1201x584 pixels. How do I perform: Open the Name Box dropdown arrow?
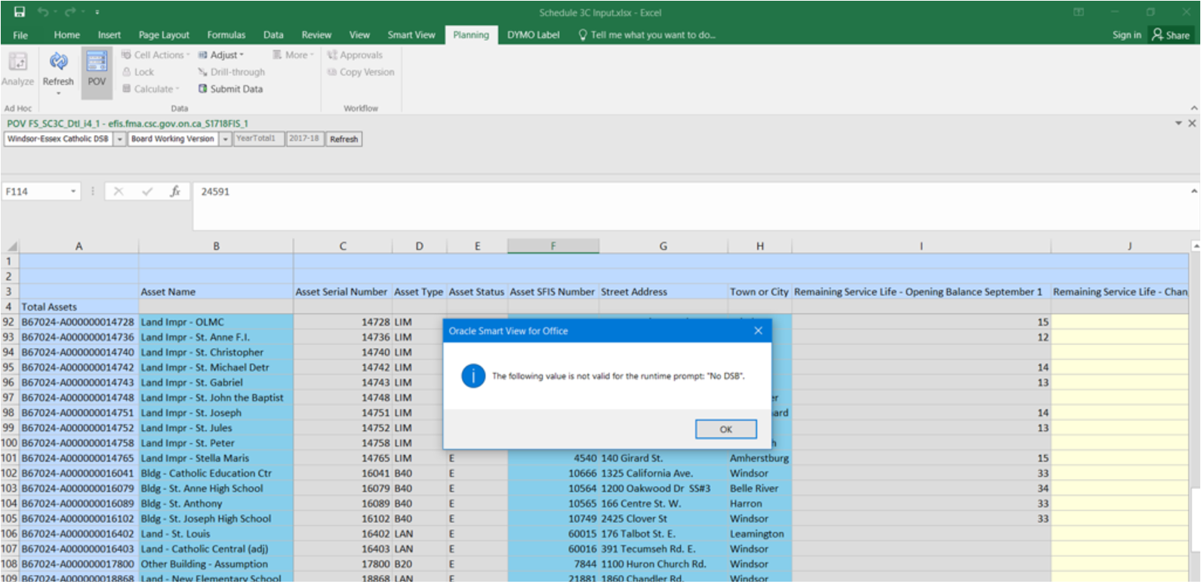tap(73, 192)
